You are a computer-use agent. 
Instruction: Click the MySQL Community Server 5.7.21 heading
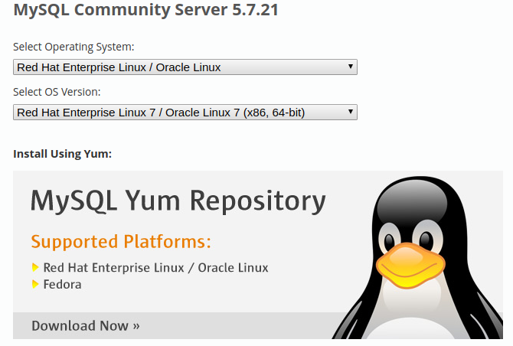click(x=146, y=9)
